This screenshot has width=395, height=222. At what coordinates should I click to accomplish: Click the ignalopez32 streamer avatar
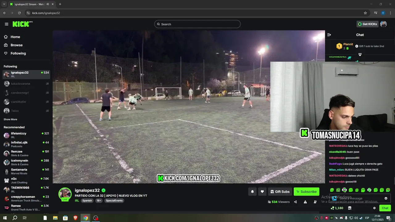point(65,194)
